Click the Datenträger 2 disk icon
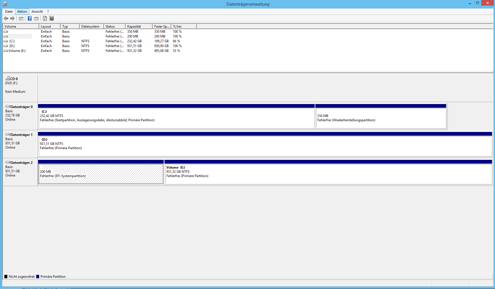 pos(8,162)
